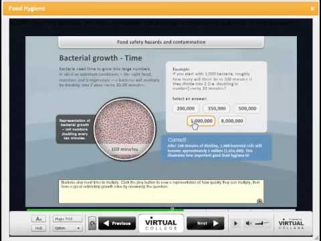
Task: Adjust the volume slider
Action: point(261,223)
